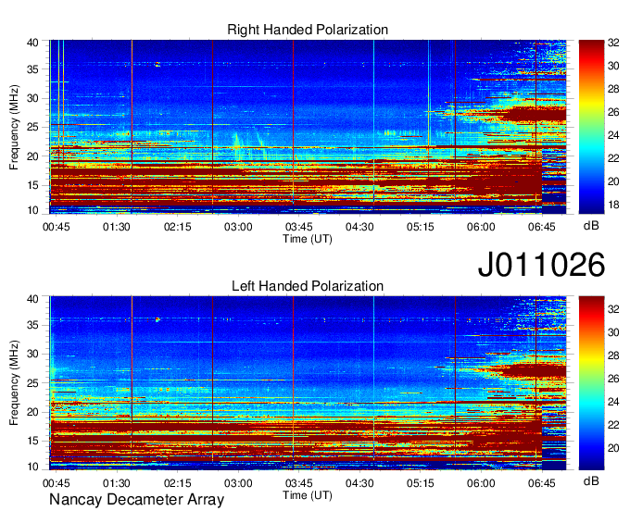Click the "25" frequency tick on the top plot

pyautogui.click(x=32, y=127)
